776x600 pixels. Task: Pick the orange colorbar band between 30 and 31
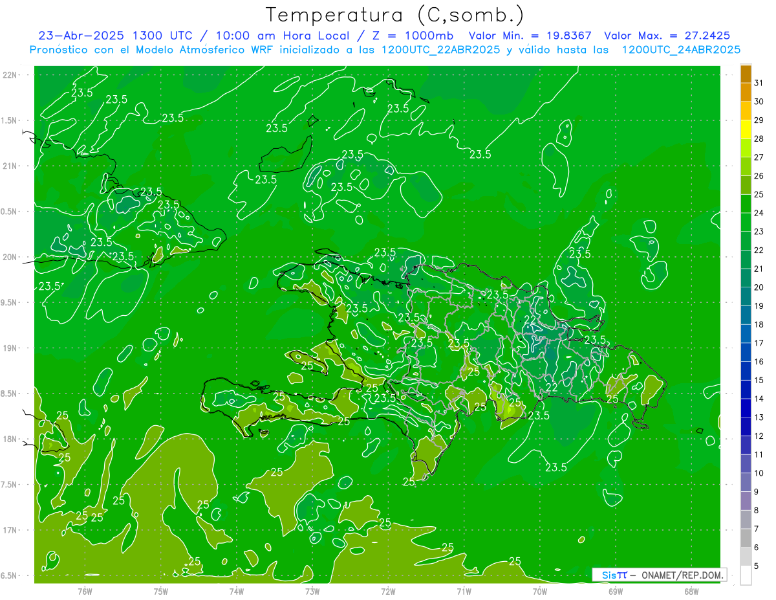[746, 93]
